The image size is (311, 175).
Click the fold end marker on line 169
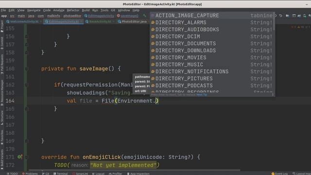click(27, 141)
